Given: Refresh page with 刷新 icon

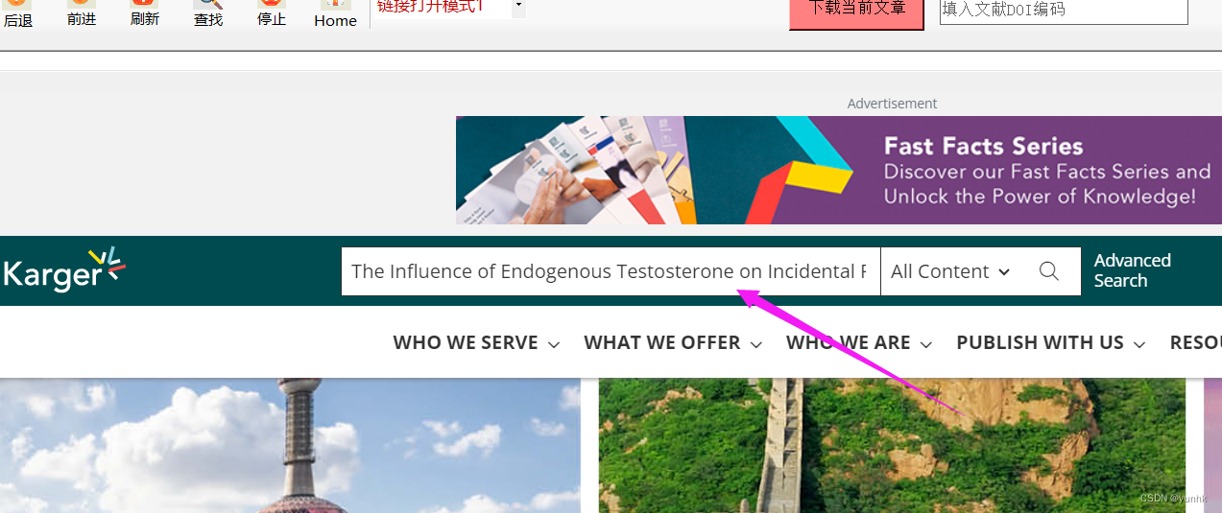Looking at the screenshot, I should (x=145, y=13).
